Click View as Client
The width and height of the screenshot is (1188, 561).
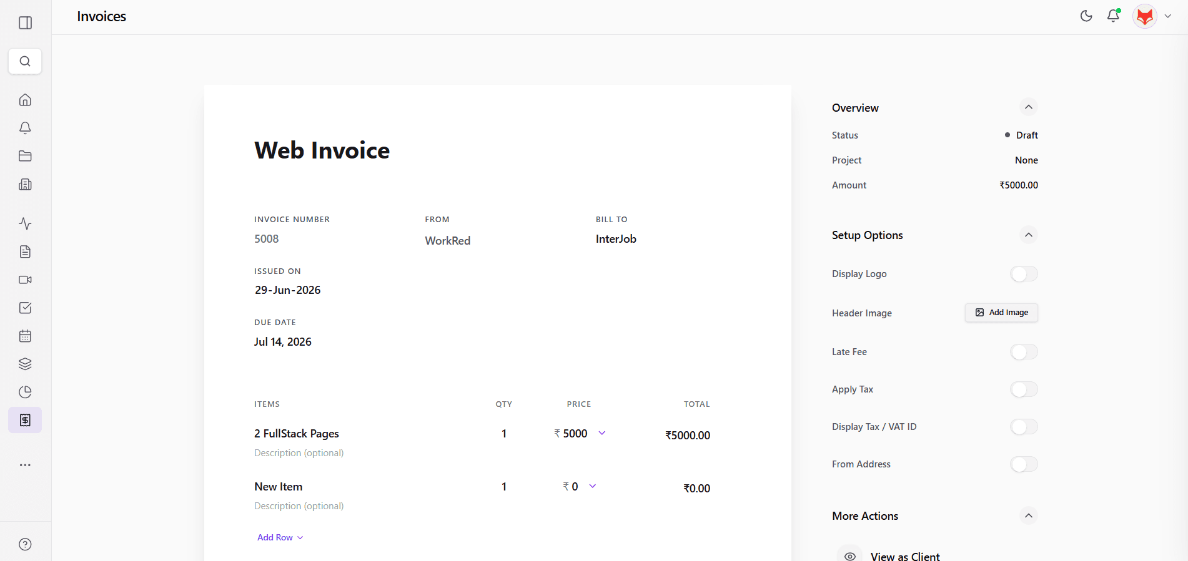pyautogui.click(x=904, y=556)
